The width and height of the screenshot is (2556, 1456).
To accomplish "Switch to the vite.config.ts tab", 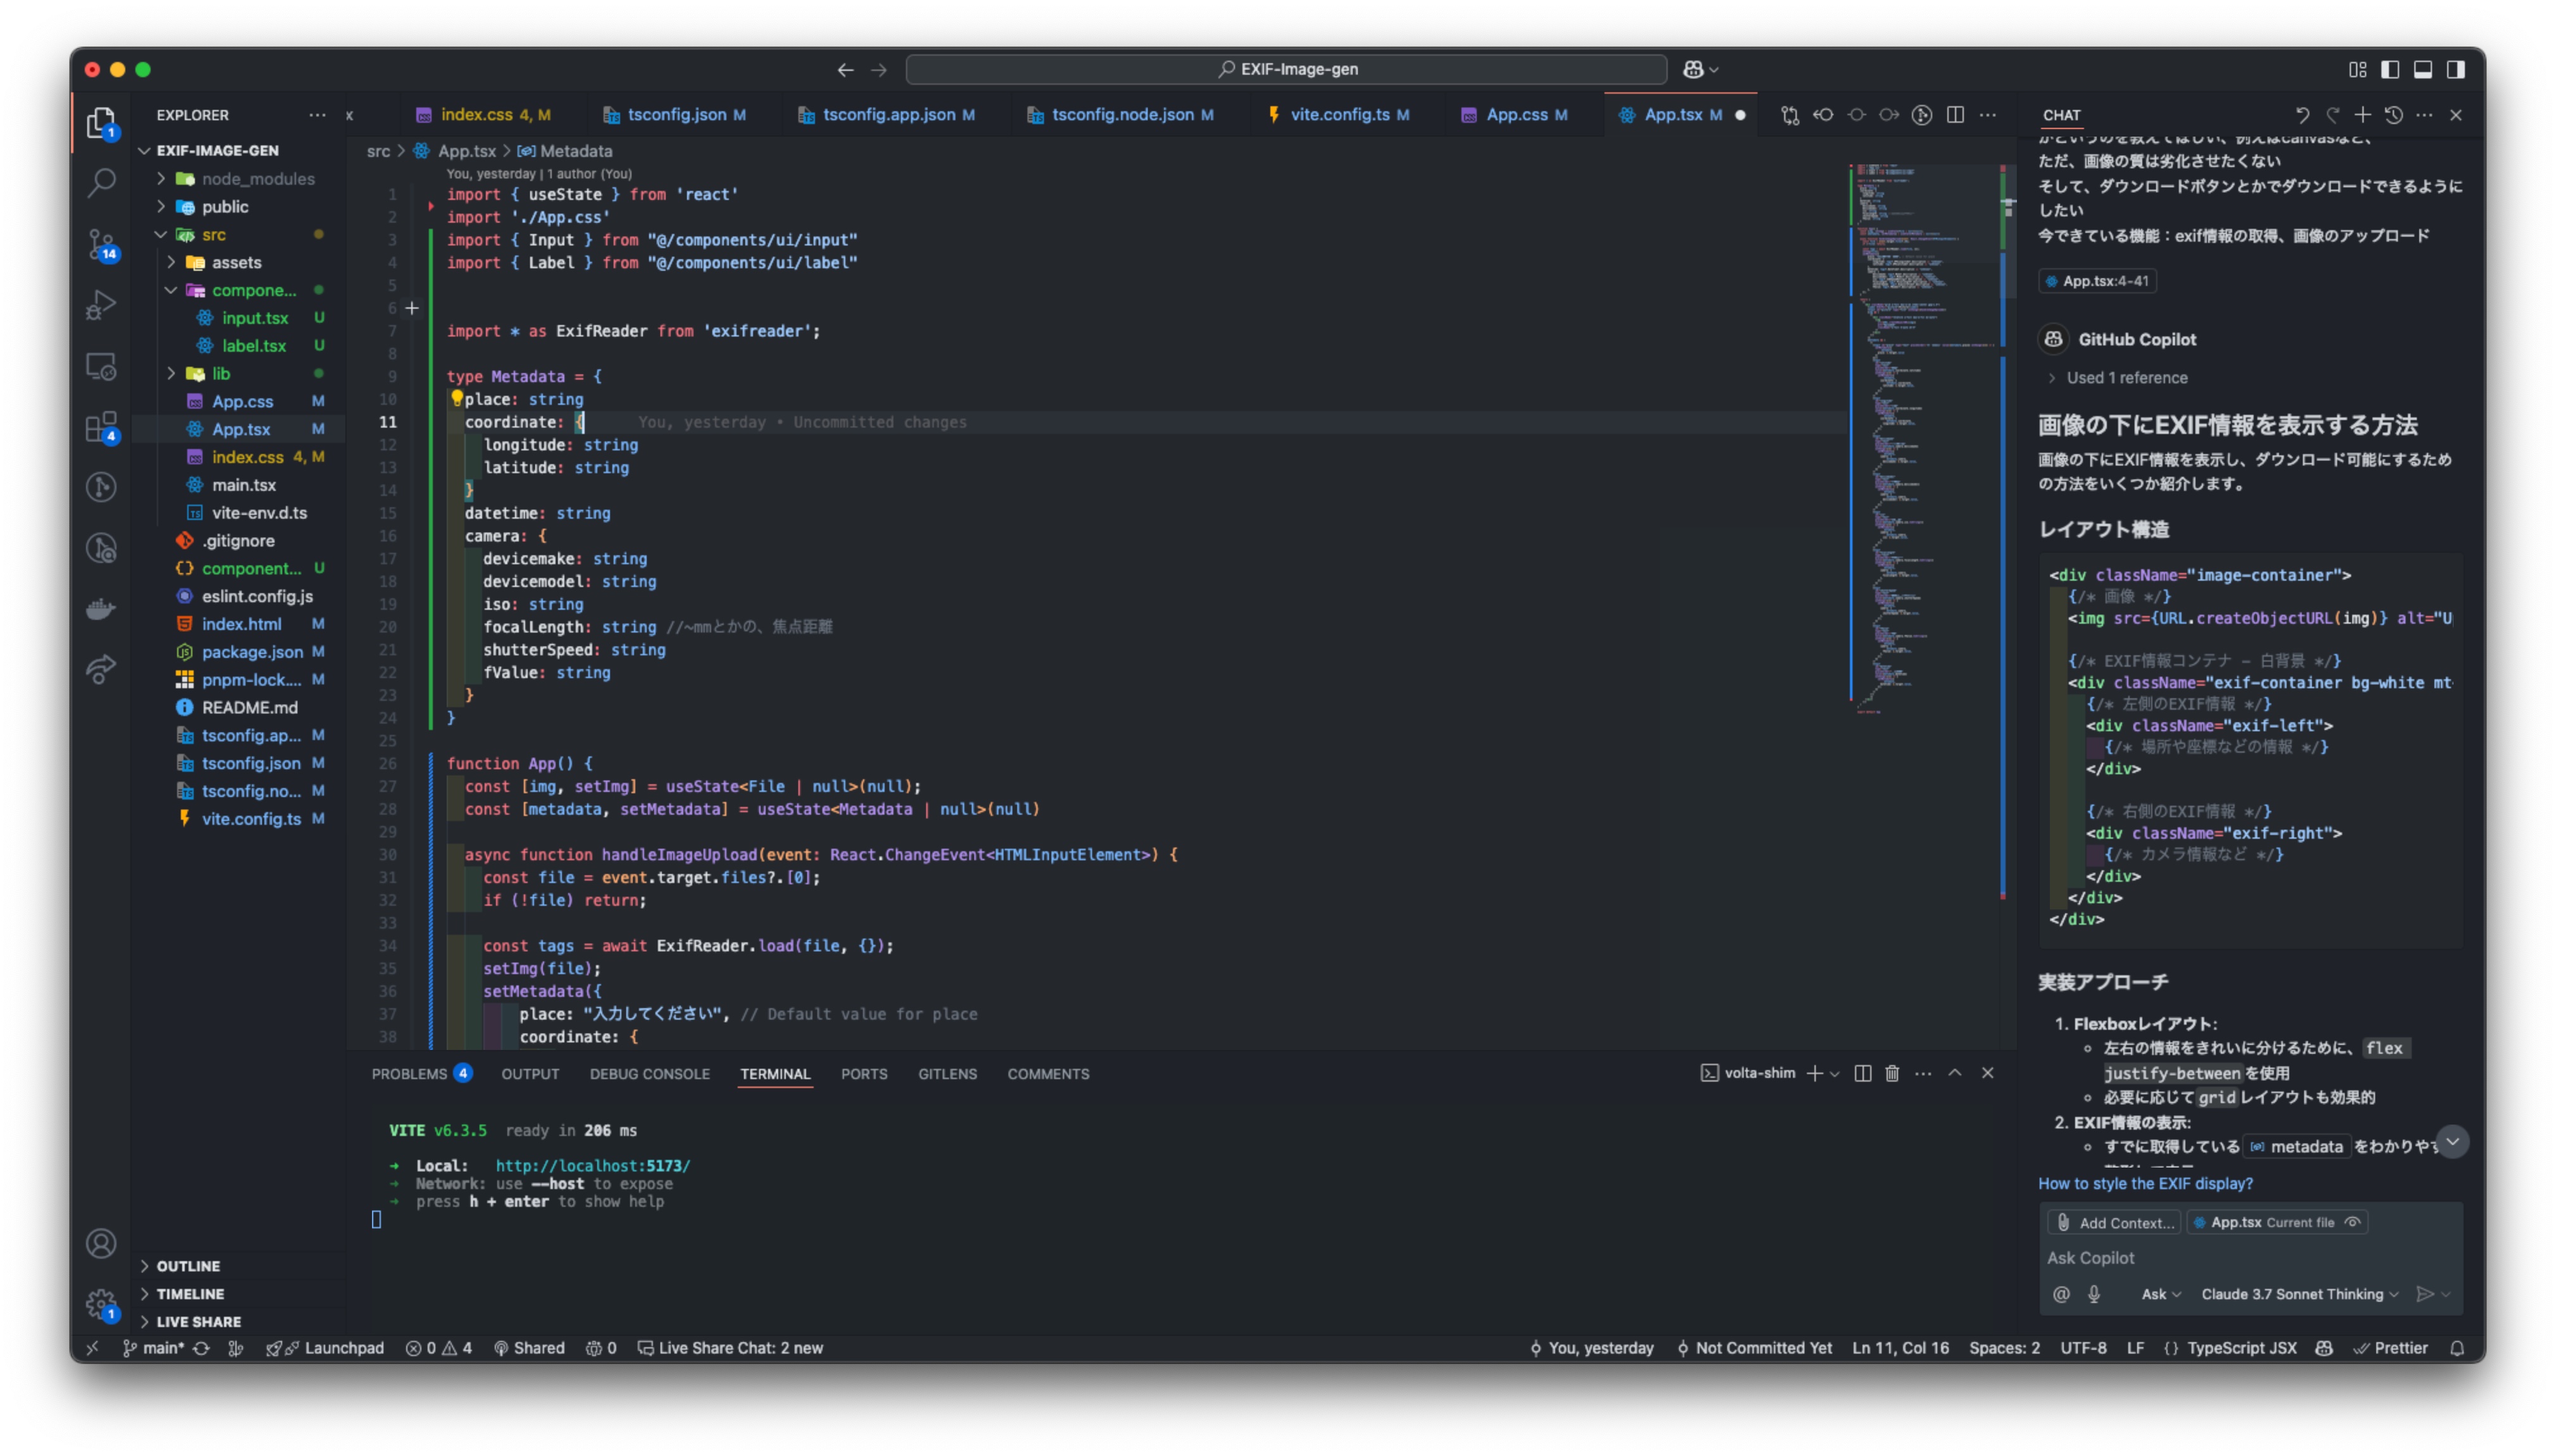I will click(x=1338, y=115).
